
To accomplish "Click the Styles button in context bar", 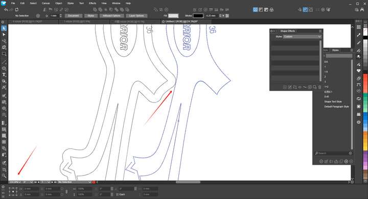I will [91, 16].
